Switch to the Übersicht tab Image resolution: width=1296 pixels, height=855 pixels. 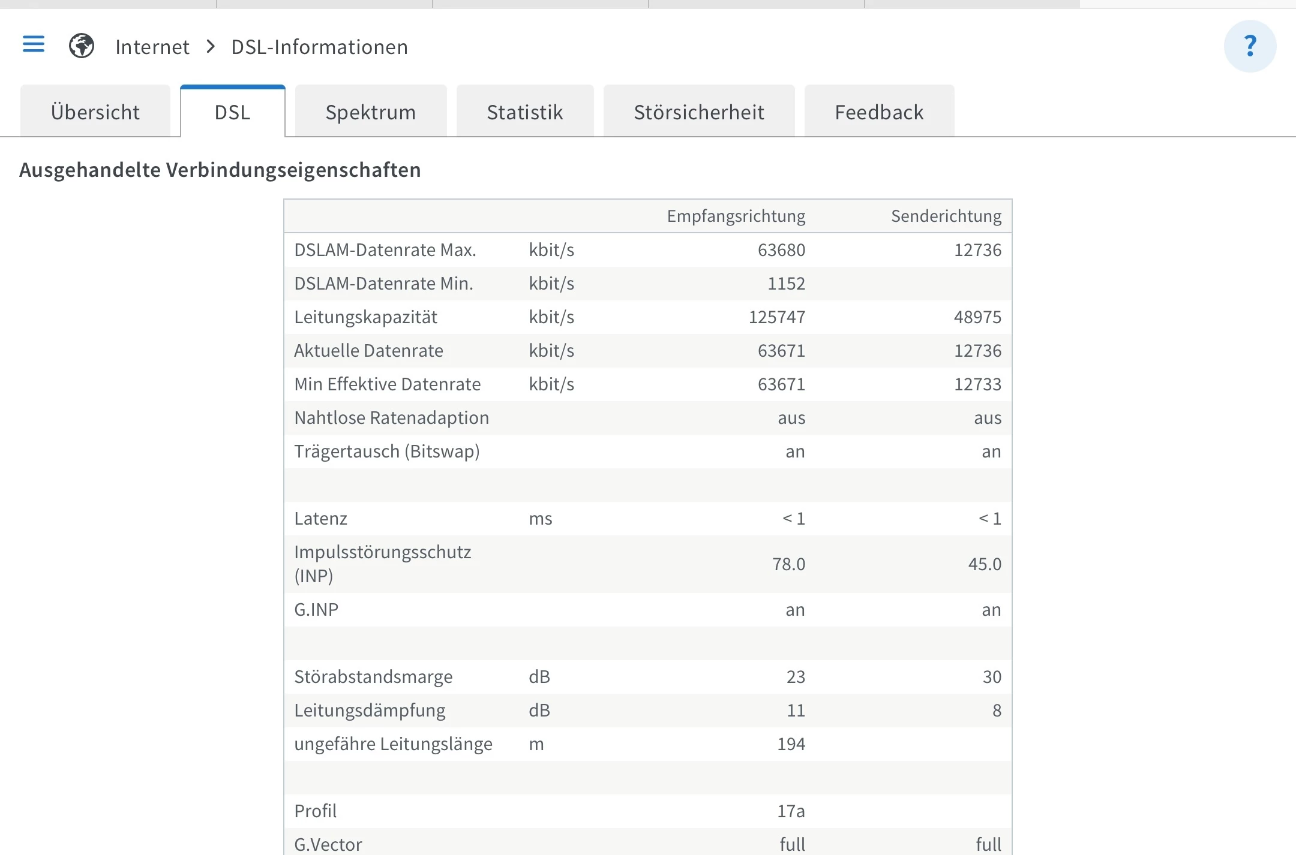pyautogui.click(x=95, y=112)
